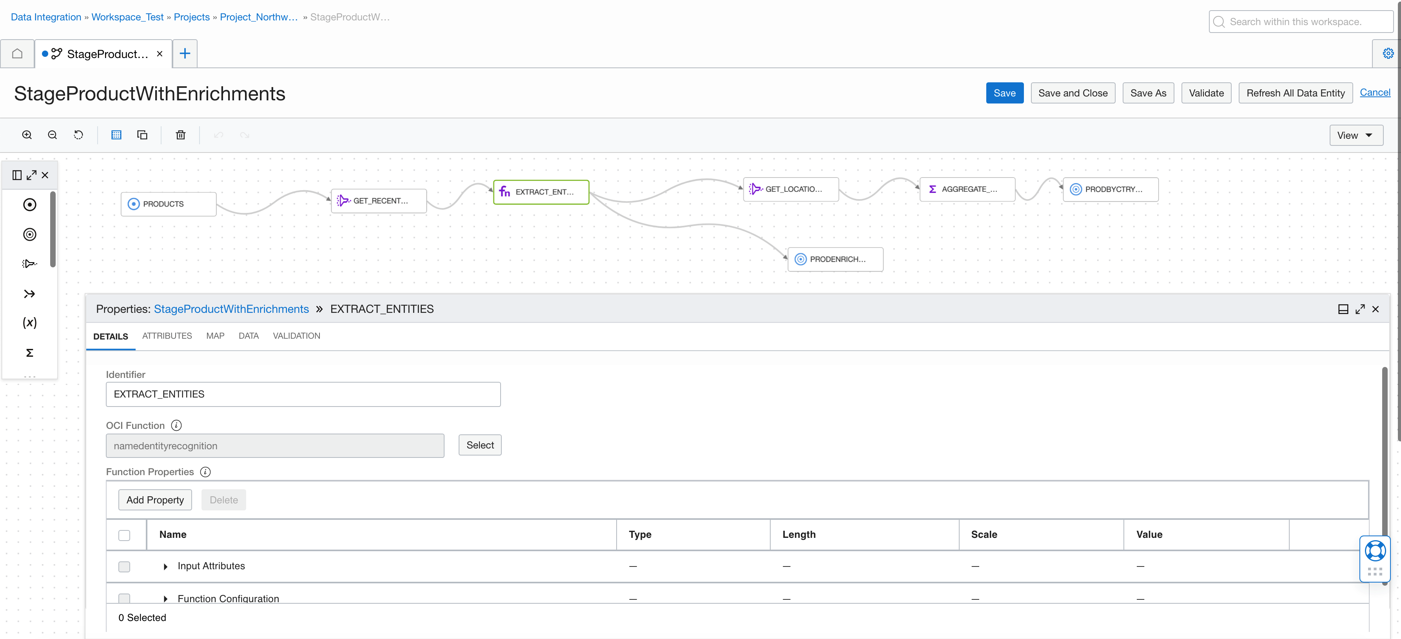
Task: Expand the Function Configuration row
Action: 166,598
